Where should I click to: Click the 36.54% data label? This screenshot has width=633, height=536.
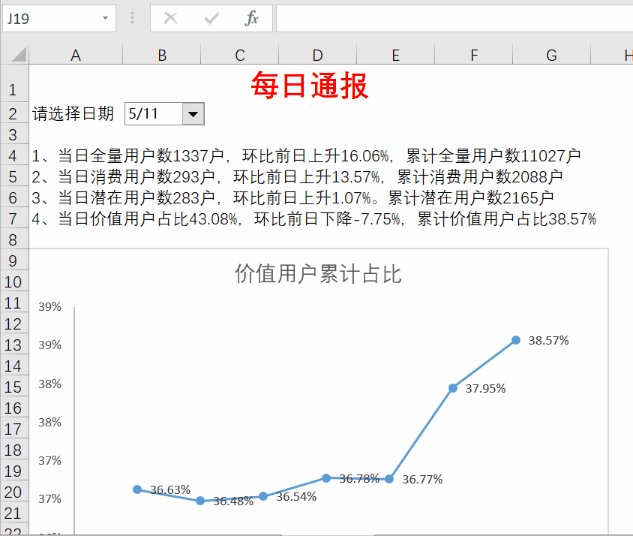click(x=296, y=497)
